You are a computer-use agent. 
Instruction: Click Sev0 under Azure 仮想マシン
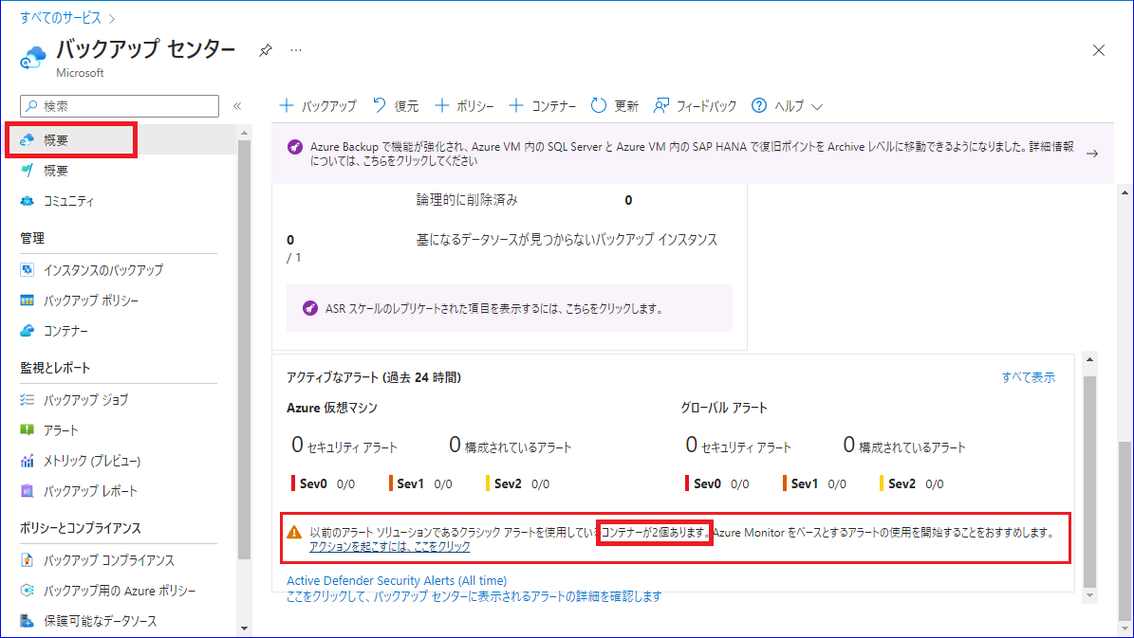[x=313, y=484]
